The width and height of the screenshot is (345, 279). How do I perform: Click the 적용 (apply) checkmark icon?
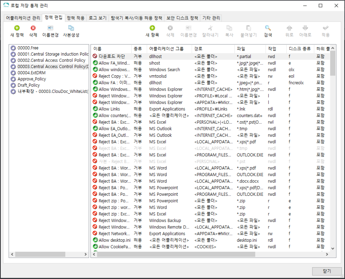click(x=325, y=28)
